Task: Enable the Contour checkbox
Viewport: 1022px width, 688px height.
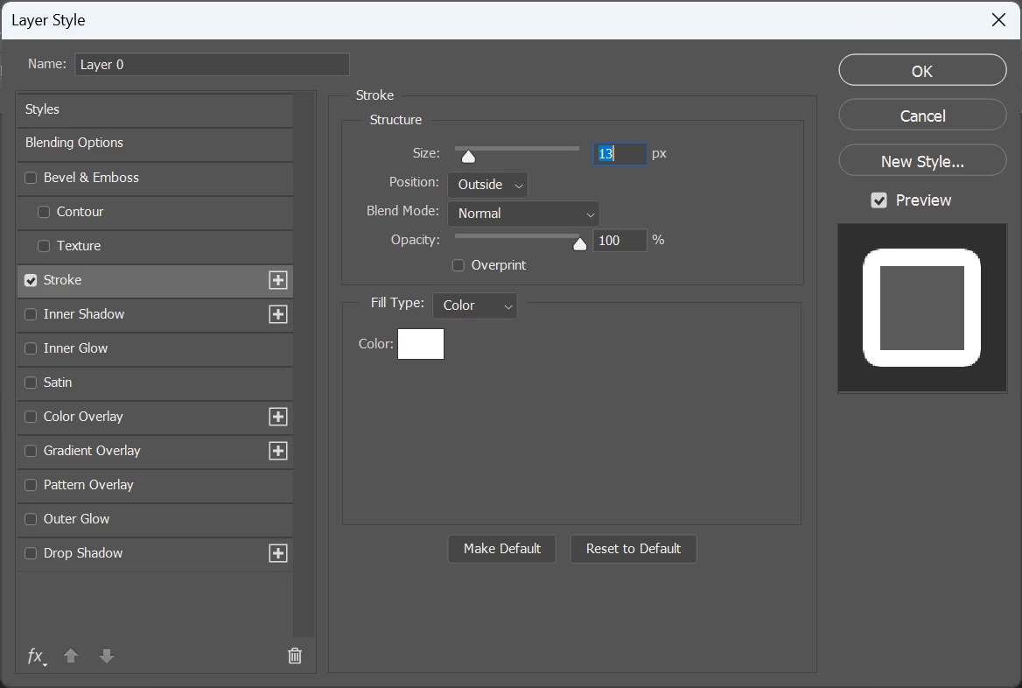Action: click(x=44, y=212)
